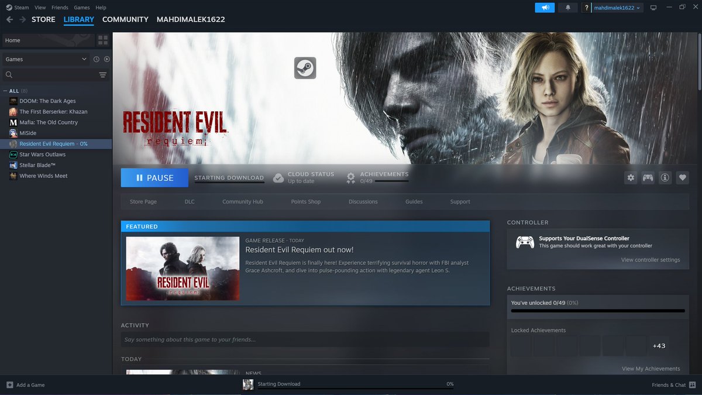Click the download game thumbnail in bottom bar
The width and height of the screenshot is (702, 395).
248,384
